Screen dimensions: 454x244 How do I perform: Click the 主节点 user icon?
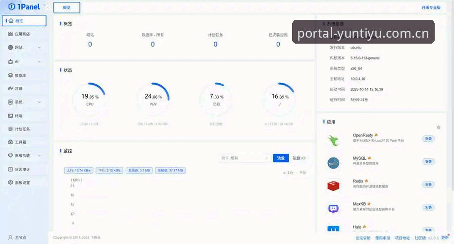(10, 238)
